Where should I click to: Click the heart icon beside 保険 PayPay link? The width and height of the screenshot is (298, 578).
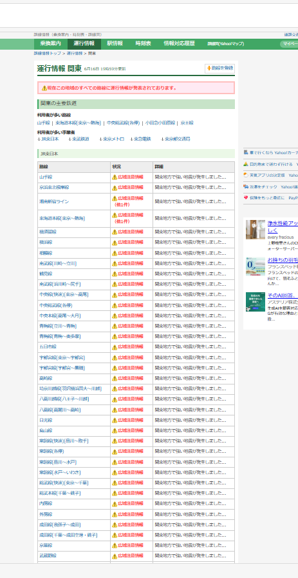tap(246, 197)
